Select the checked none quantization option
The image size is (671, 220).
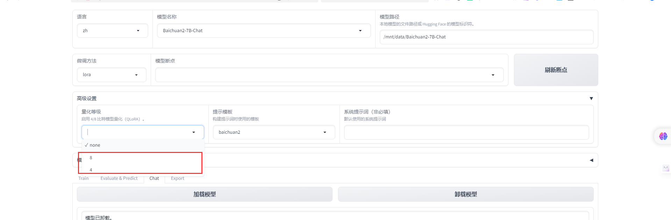(95, 145)
